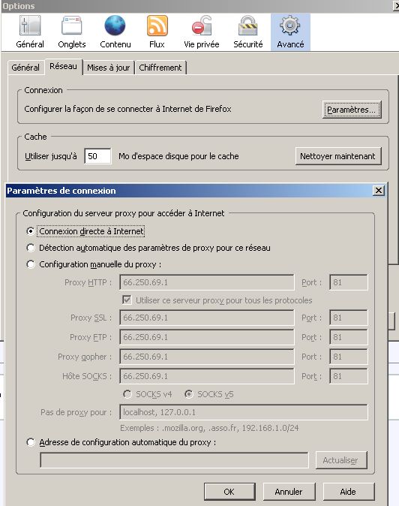Open the Onglets options panel icon
The image size is (399, 506).
click(x=71, y=26)
